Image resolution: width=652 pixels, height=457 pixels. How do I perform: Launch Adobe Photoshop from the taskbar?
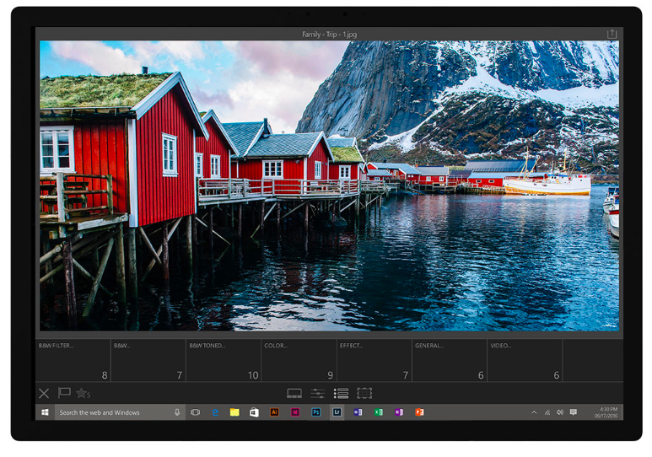(x=316, y=412)
